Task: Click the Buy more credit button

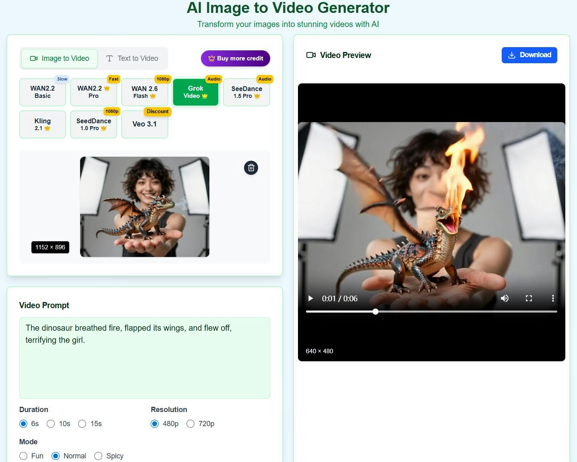Action: coord(236,58)
